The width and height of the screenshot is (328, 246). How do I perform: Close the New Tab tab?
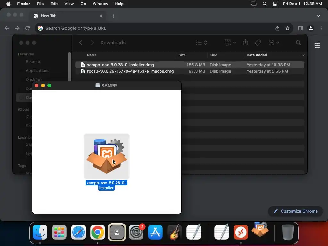tap(101, 16)
